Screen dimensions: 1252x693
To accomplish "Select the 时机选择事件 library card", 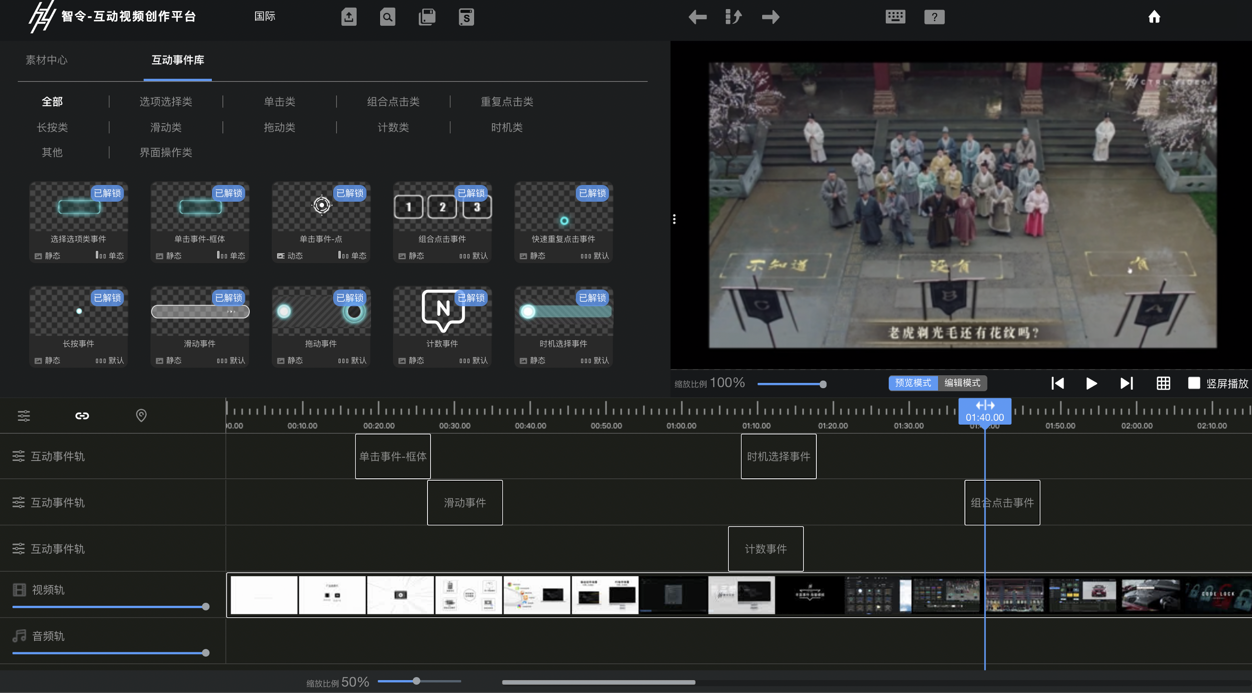I will 564,327.
